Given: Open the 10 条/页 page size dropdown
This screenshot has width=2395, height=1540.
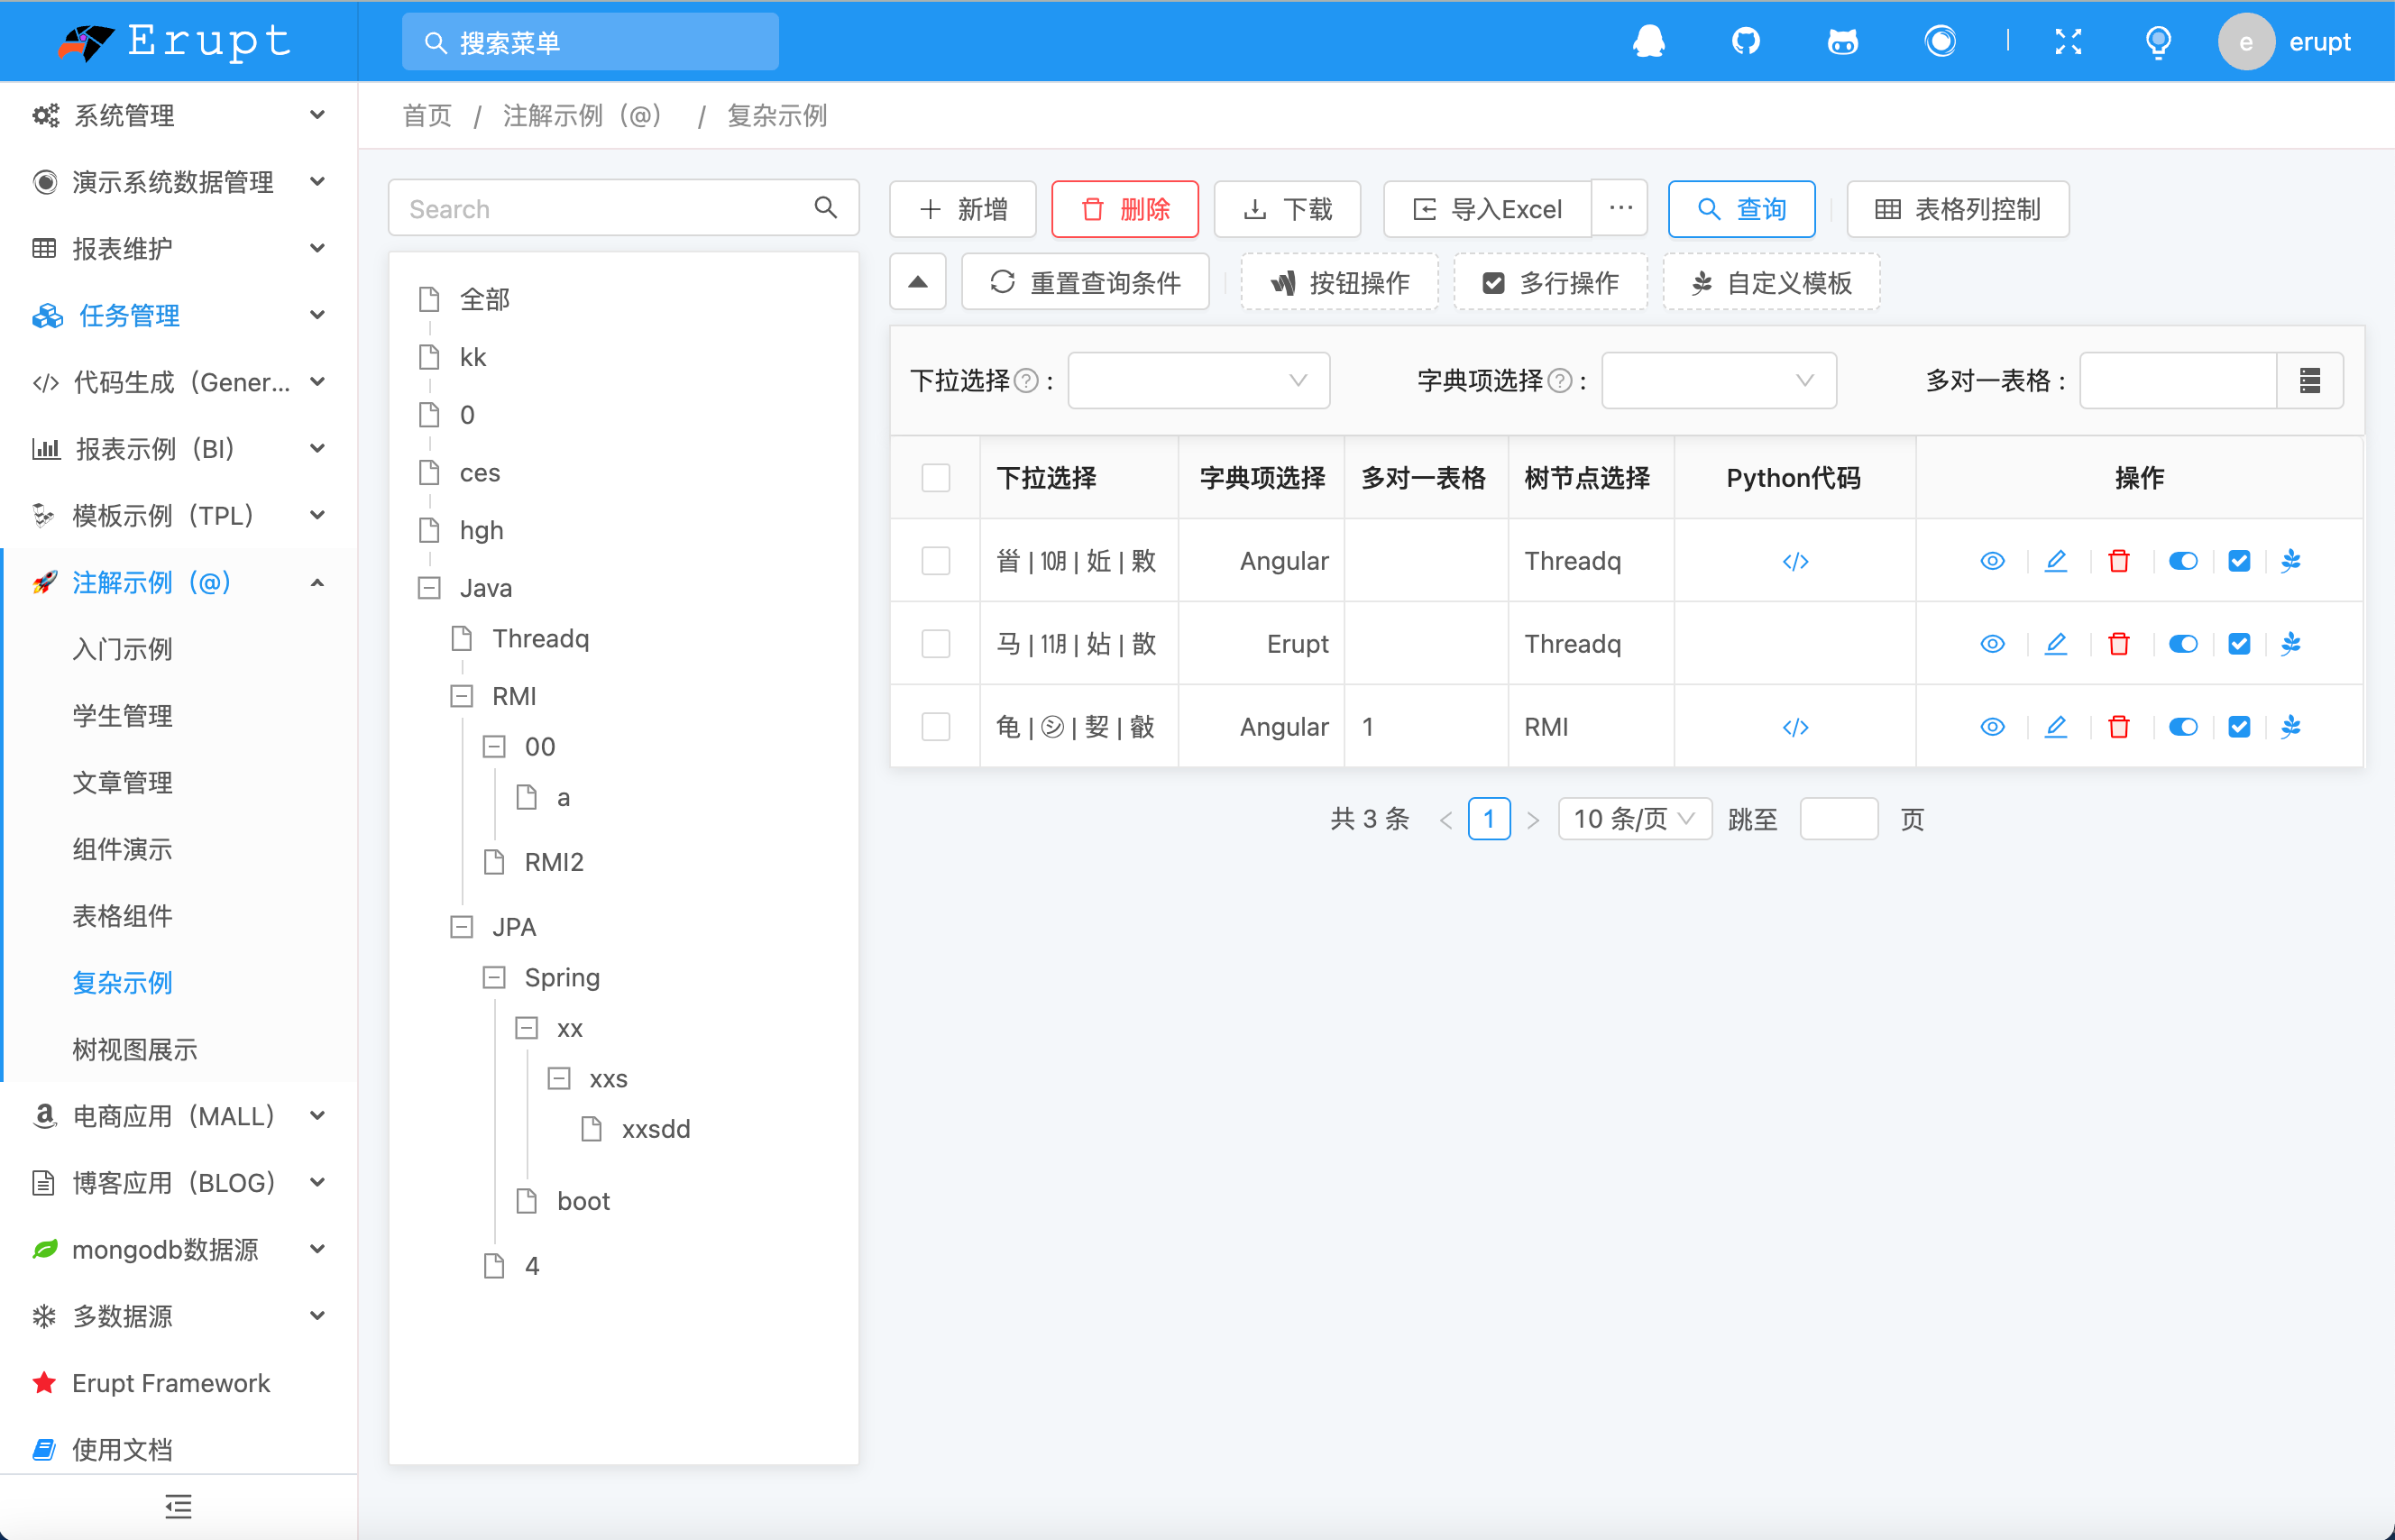Looking at the screenshot, I should point(1634,818).
